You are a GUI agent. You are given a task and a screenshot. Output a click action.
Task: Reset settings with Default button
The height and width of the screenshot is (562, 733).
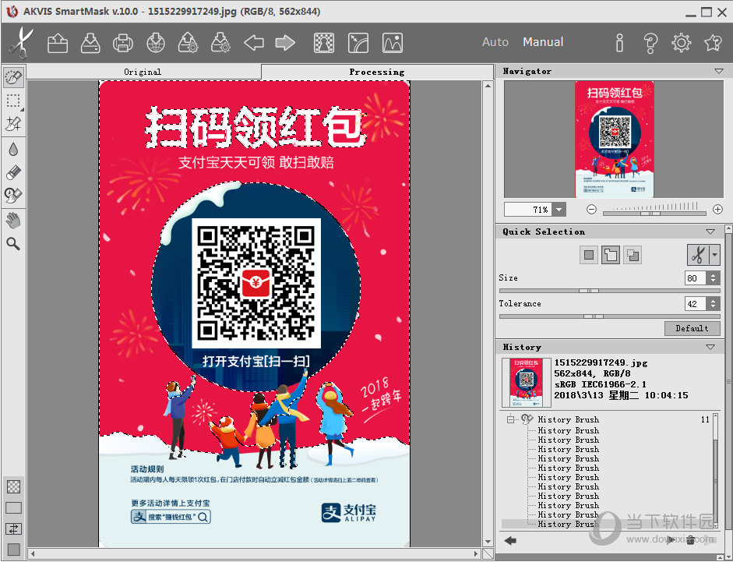click(x=692, y=328)
